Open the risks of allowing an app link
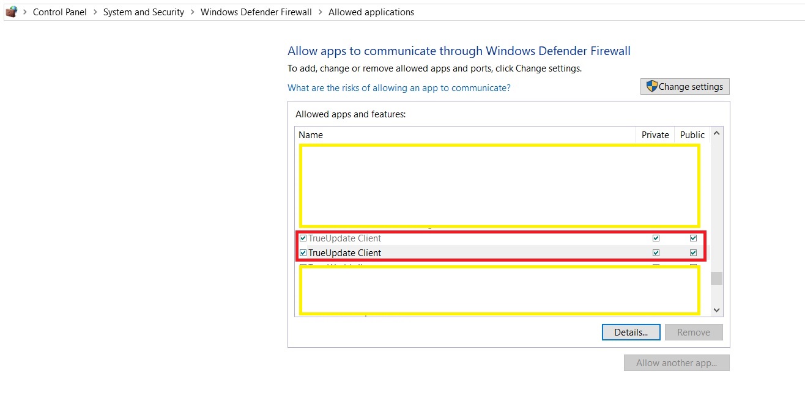Image resolution: width=805 pixels, height=393 pixels. (x=399, y=88)
